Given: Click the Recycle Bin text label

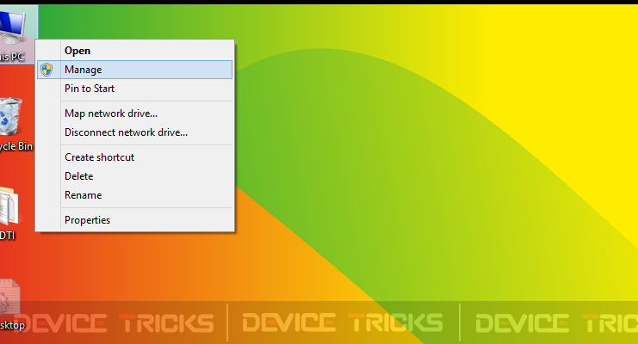Looking at the screenshot, I should coord(15,146).
